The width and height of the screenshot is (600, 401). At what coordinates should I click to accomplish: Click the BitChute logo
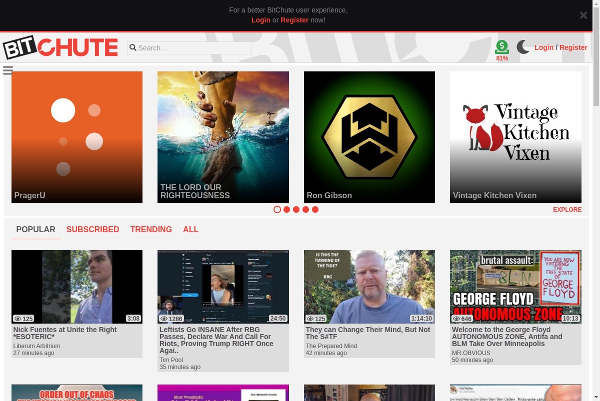coord(60,47)
